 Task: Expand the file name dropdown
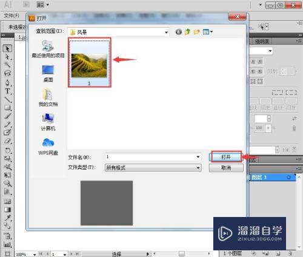[198, 157]
